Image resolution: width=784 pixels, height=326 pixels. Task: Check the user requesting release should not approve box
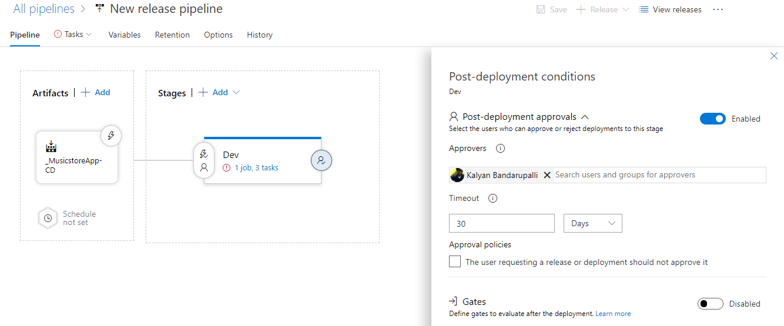455,261
